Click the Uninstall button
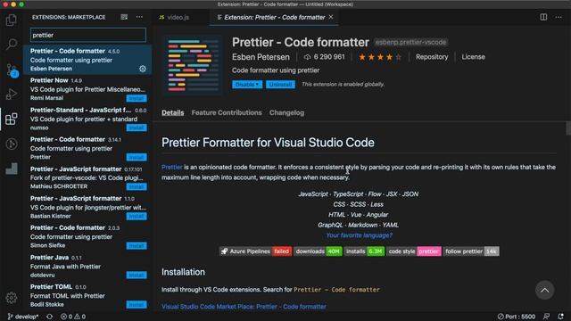 pyautogui.click(x=280, y=85)
